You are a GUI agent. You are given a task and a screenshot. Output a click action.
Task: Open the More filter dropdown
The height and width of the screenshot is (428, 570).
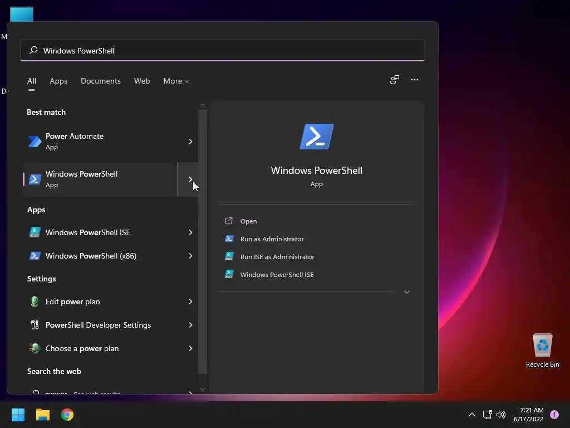point(176,81)
